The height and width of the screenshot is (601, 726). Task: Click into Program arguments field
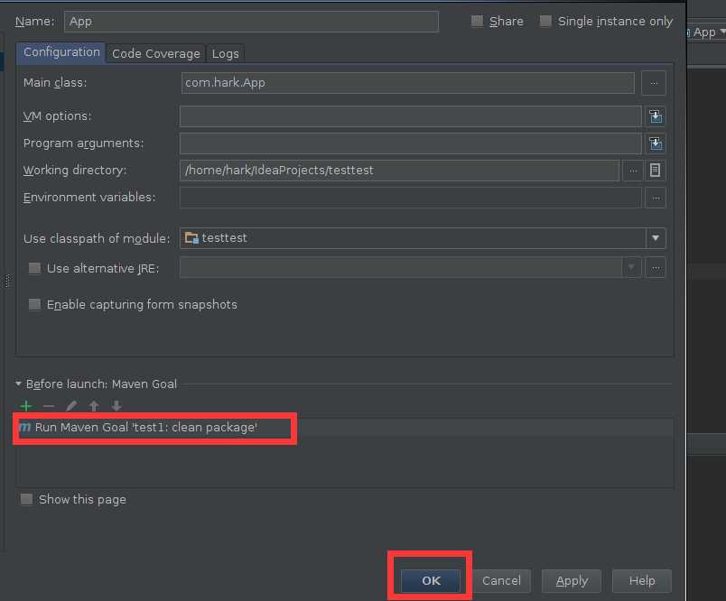[411, 143]
